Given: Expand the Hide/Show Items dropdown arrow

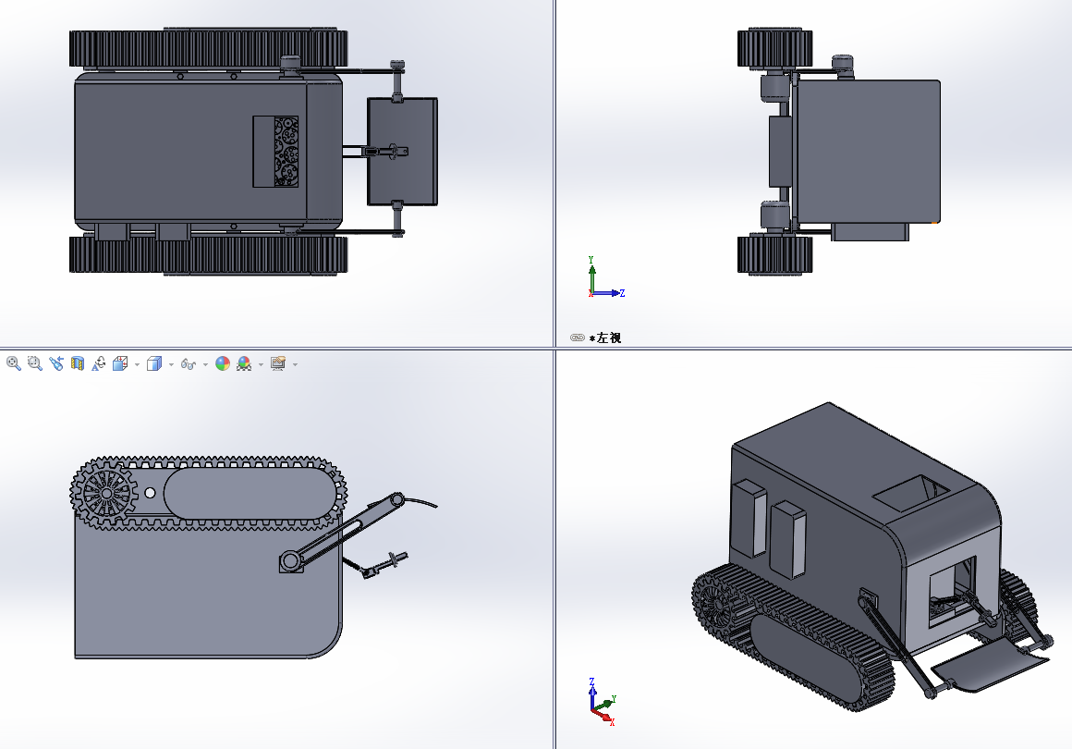Looking at the screenshot, I should pos(206,364).
